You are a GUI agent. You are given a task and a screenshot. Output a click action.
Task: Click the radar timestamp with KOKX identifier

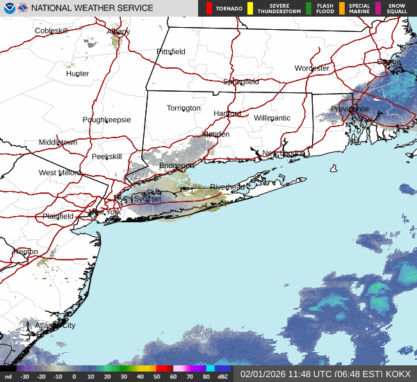(x=327, y=374)
